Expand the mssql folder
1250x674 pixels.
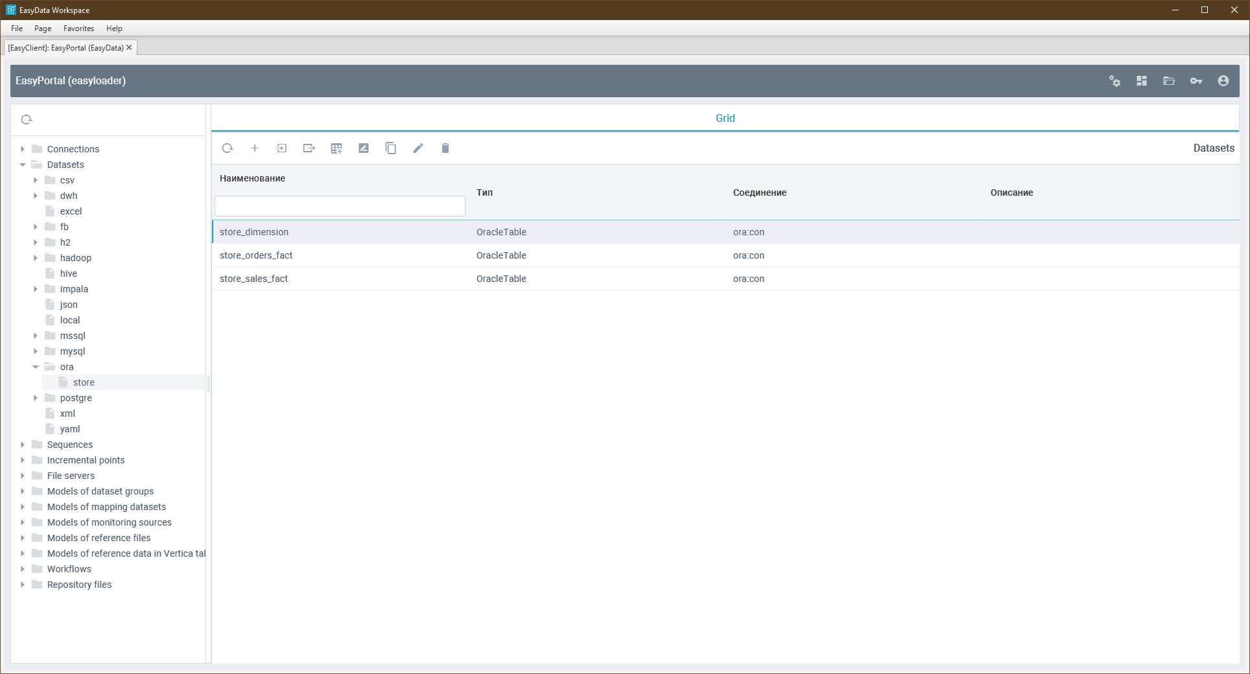36,336
